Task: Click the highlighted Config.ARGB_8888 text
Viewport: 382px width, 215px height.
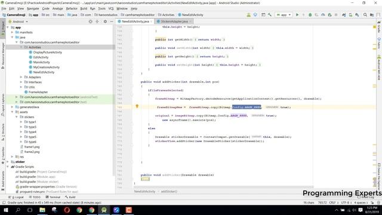Action: [x=247, y=107]
